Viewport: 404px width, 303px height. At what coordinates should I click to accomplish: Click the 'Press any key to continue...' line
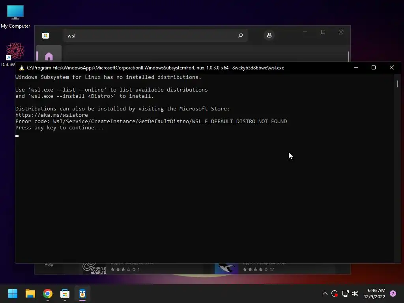[x=59, y=128]
